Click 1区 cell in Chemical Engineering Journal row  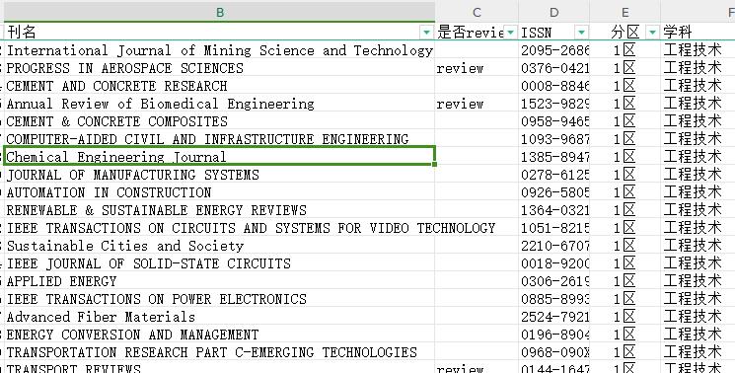click(x=625, y=157)
